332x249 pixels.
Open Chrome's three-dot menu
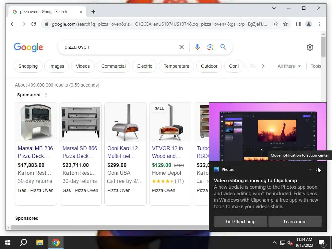(319, 24)
